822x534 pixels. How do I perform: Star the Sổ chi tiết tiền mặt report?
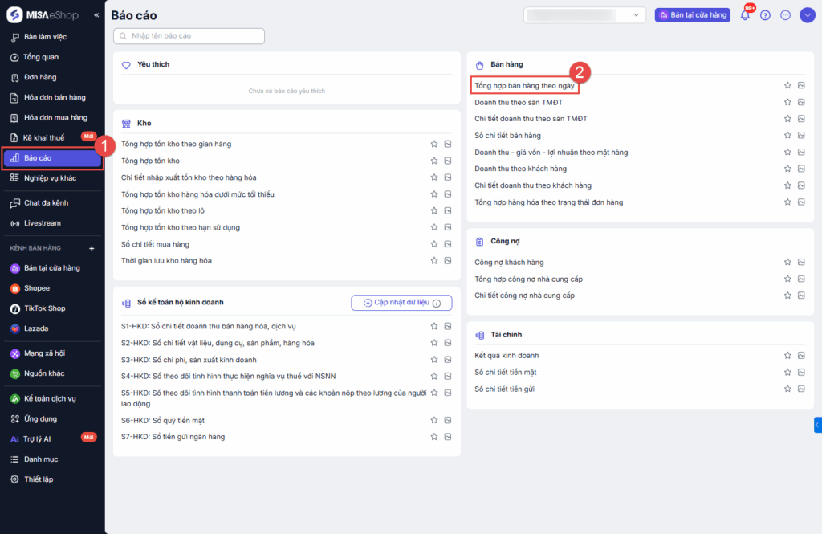pyautogui.click(x=787, y=373)
